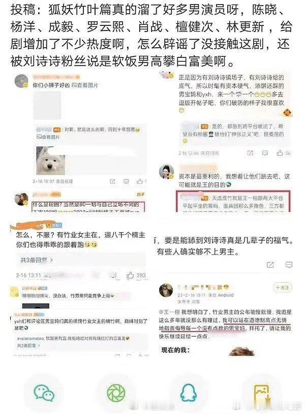Share via the QQ penguin icon
Screen dimensions: 305x414
coord(188,393)
